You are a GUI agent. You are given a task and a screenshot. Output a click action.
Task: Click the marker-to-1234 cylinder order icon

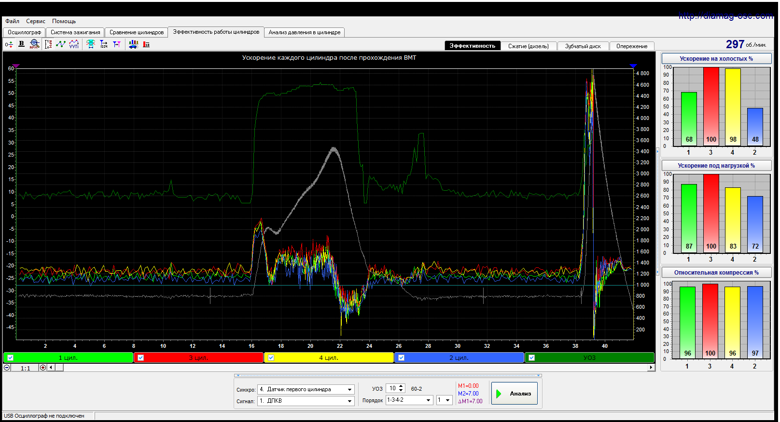pos(104,44)
